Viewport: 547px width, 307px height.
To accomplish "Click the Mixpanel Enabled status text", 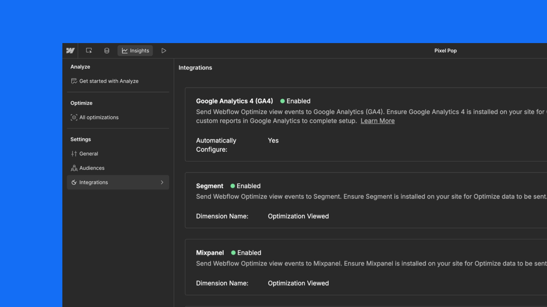I will tap(249, 253).
